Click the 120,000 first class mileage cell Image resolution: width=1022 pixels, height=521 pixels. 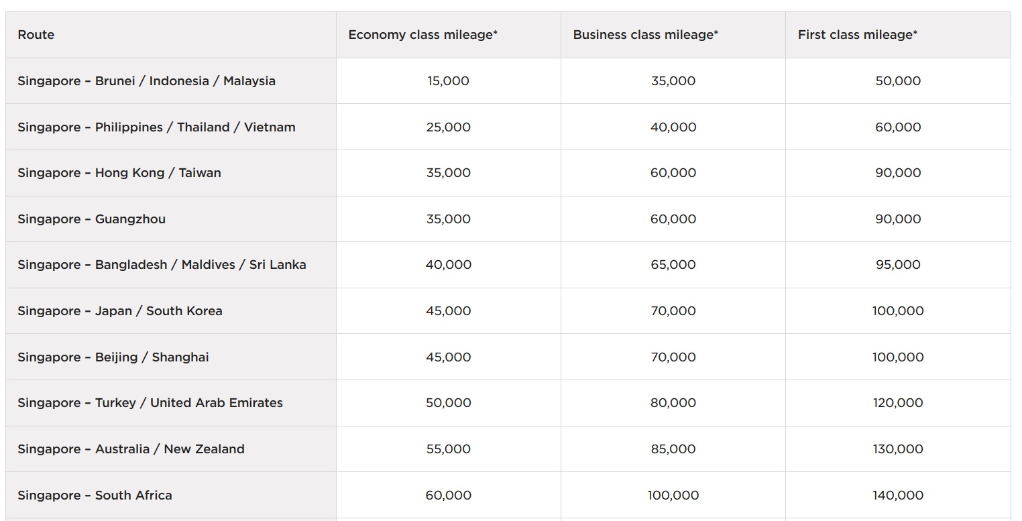click(x=897, y=403)
